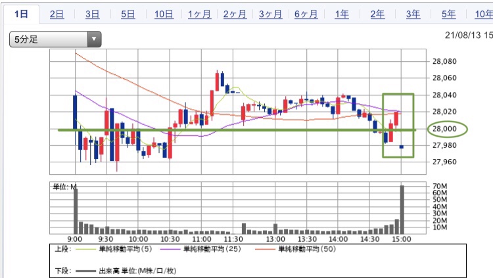Screen dimensions: 493x278
Task: Click the 28,040 price axis label
Action: (444, 95)
